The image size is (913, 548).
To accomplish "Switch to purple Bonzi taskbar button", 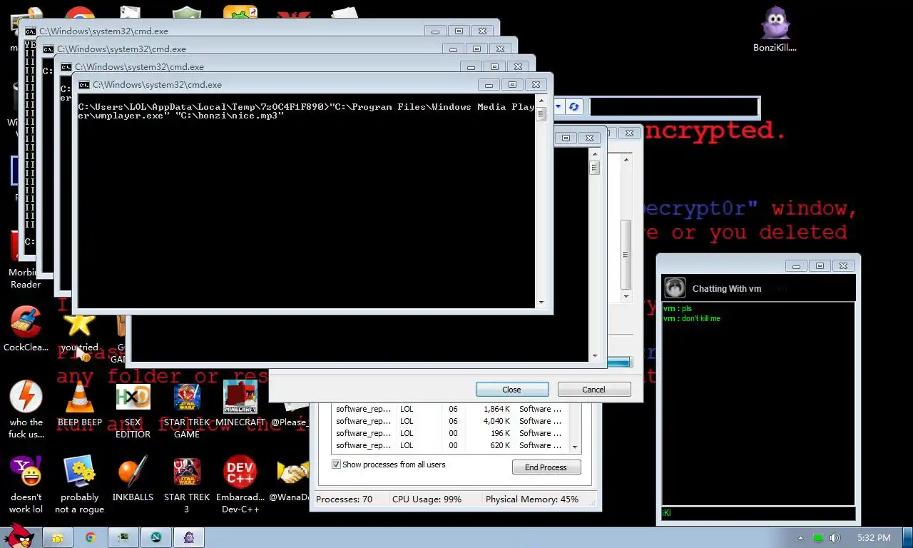I will pyautogui.click(x=189, y=537).
